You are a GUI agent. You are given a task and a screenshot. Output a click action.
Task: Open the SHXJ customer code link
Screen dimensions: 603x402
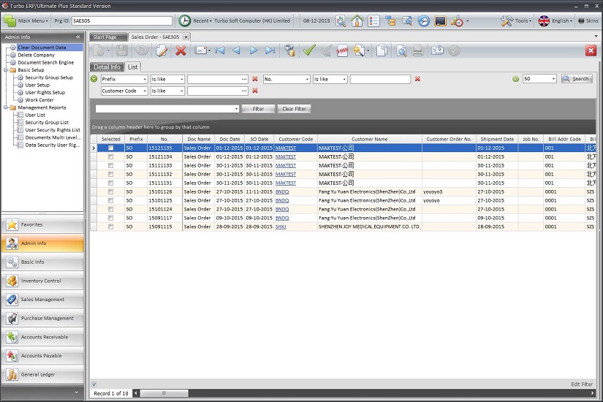tap(281, 227)
